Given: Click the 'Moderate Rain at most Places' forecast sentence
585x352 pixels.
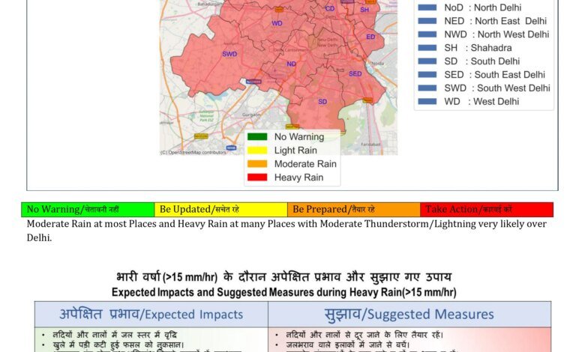Looking at the screenshot, I should pyautogui.click(x=286, y=231).
